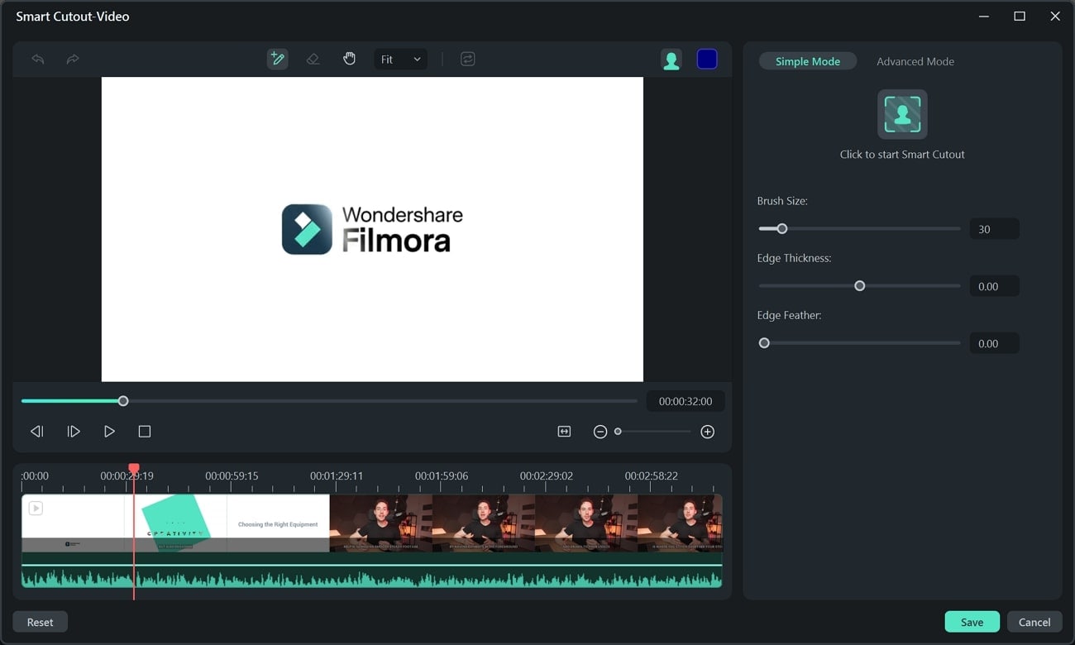This screenshot has width=1075, height=645.
Task: Click the 00:00:32:00 timecode field
Action: (x=686, y=401)
